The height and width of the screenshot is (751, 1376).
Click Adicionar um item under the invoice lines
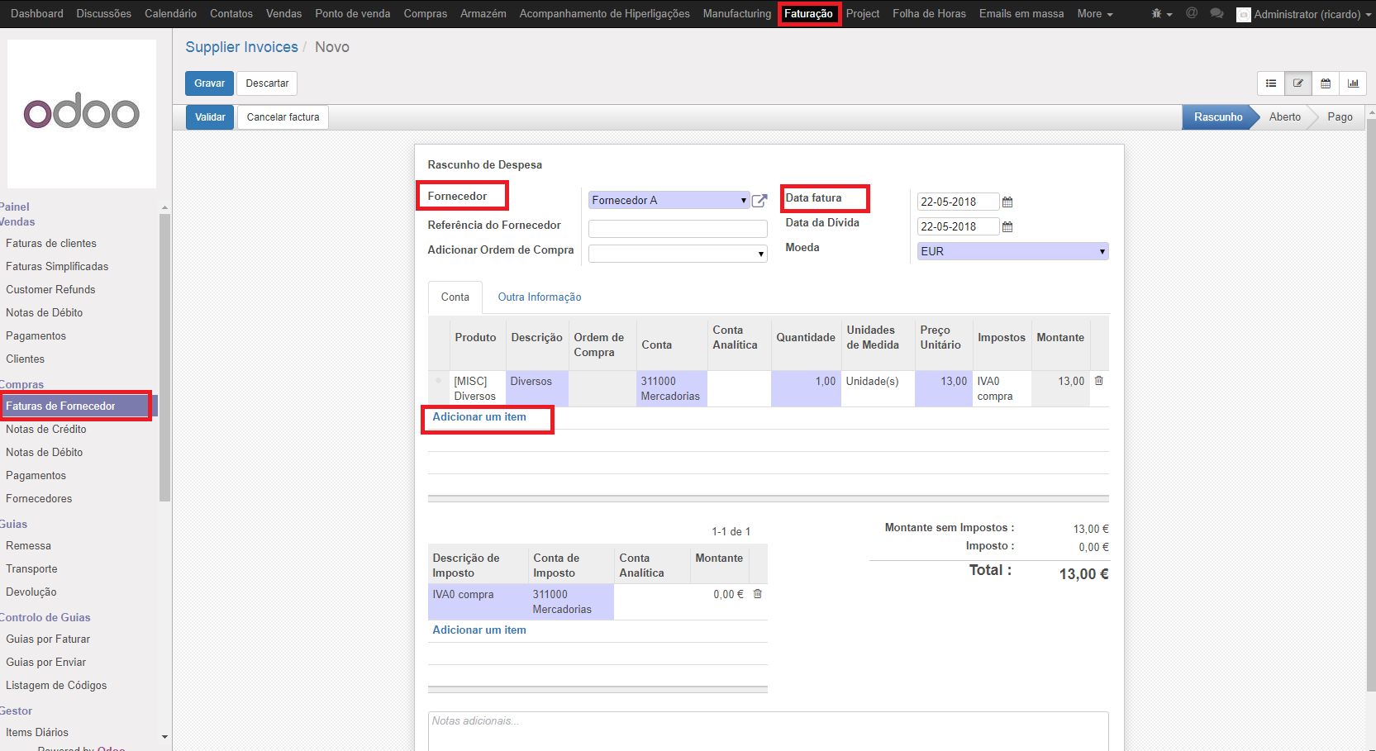(x=479, y=417)
